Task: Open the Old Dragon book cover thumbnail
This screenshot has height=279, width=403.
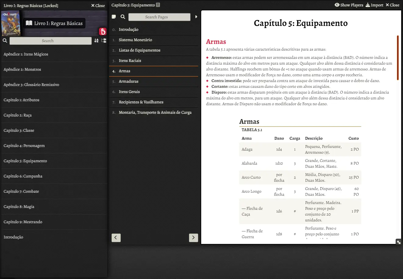Action: 11,24
